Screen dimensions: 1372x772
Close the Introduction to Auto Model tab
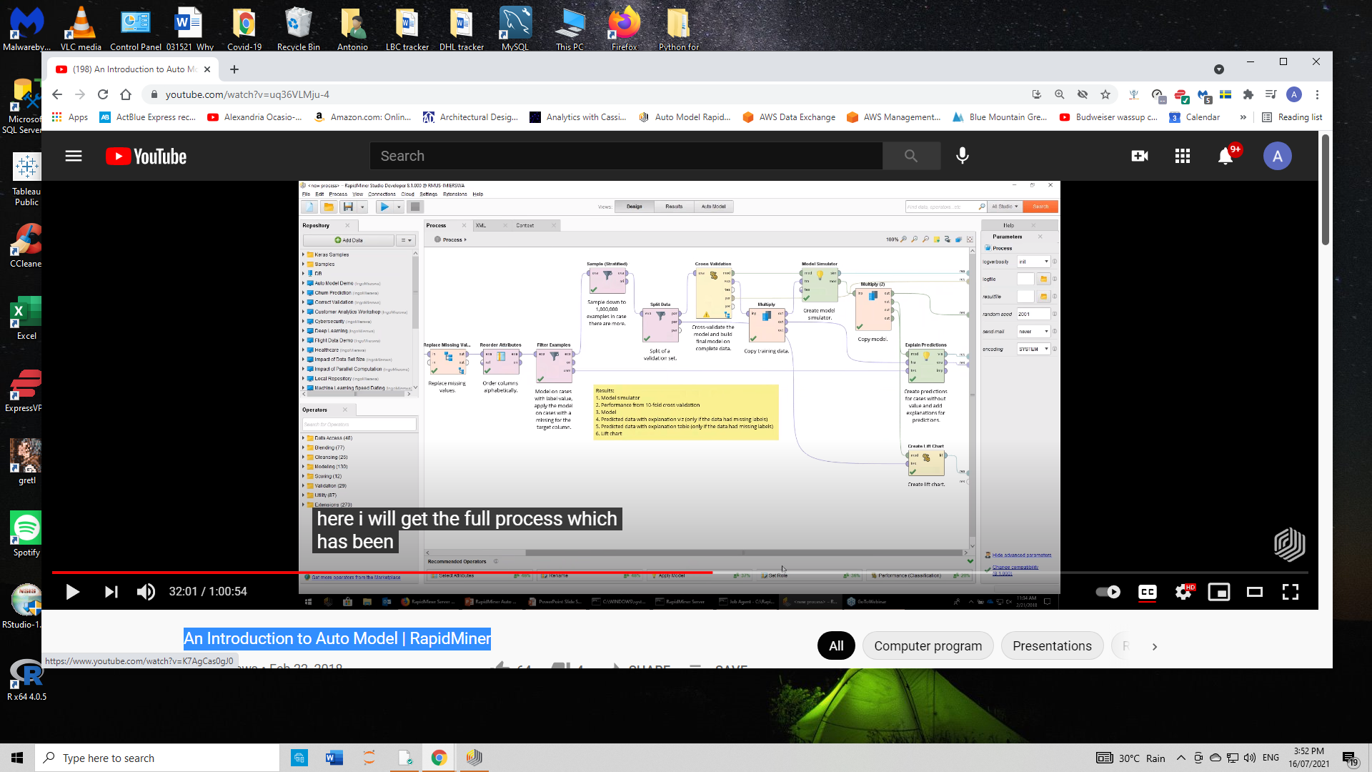(207, 69)
